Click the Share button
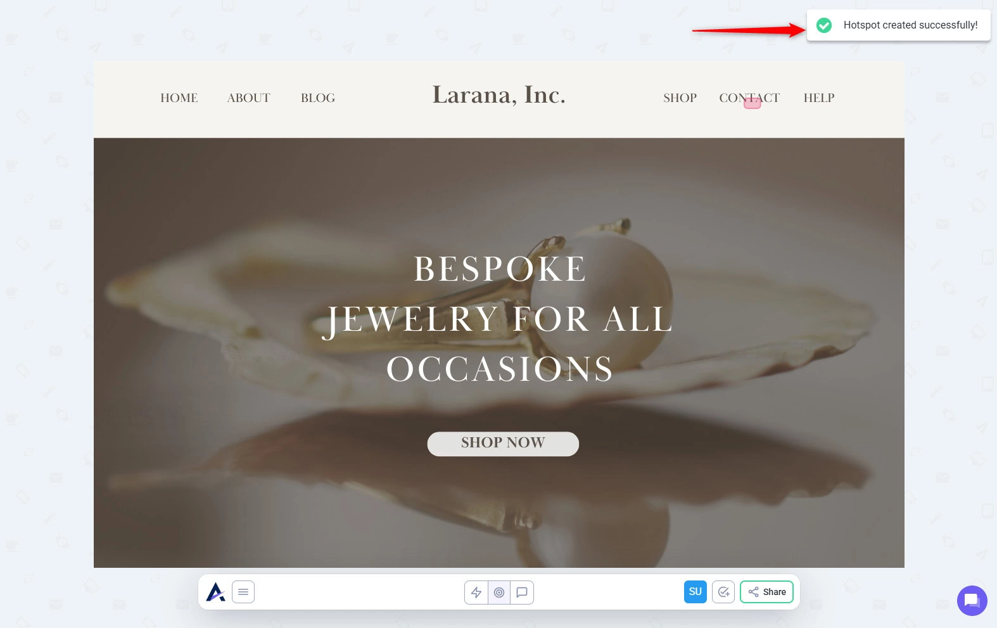 coord(766,592)
